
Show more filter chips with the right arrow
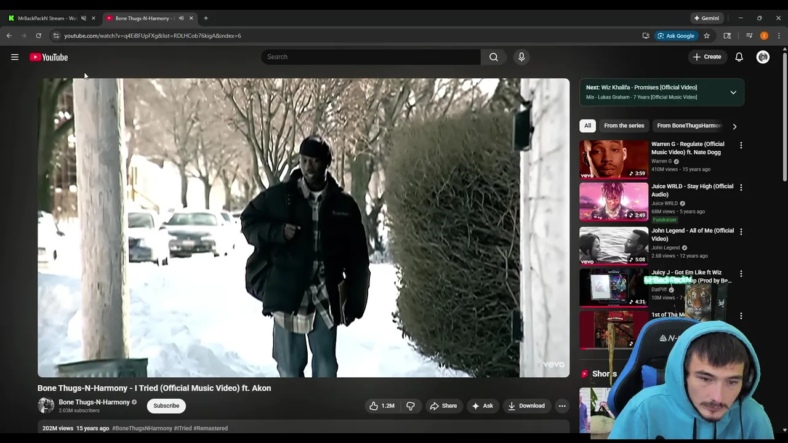click(734, 126)
